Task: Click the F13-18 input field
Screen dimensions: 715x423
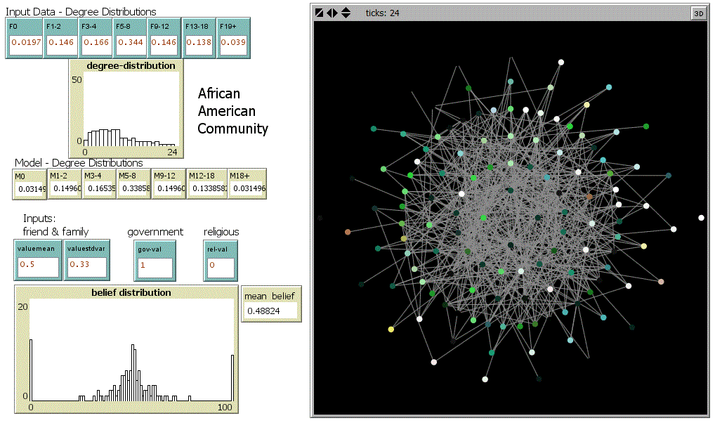Action: [199, 44]
